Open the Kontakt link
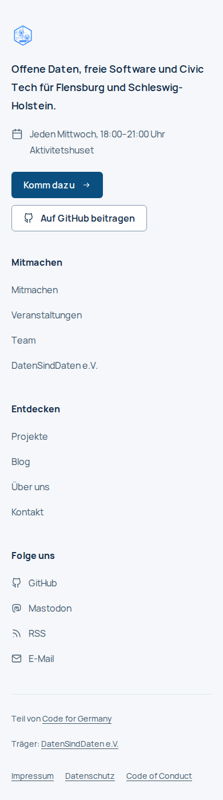Viewport: 223px width, 800px height. point(27,512)
